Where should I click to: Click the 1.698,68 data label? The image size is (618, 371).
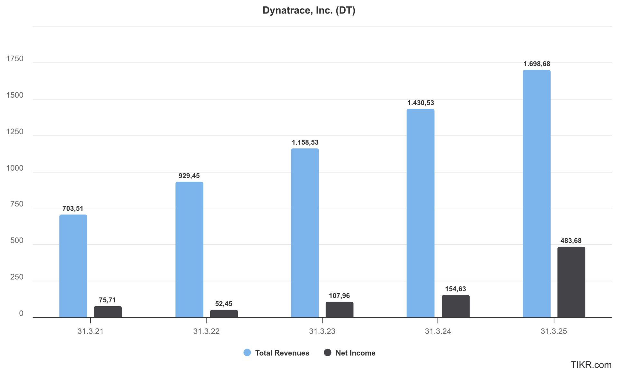pyautogui.click(x=537, y=64)
